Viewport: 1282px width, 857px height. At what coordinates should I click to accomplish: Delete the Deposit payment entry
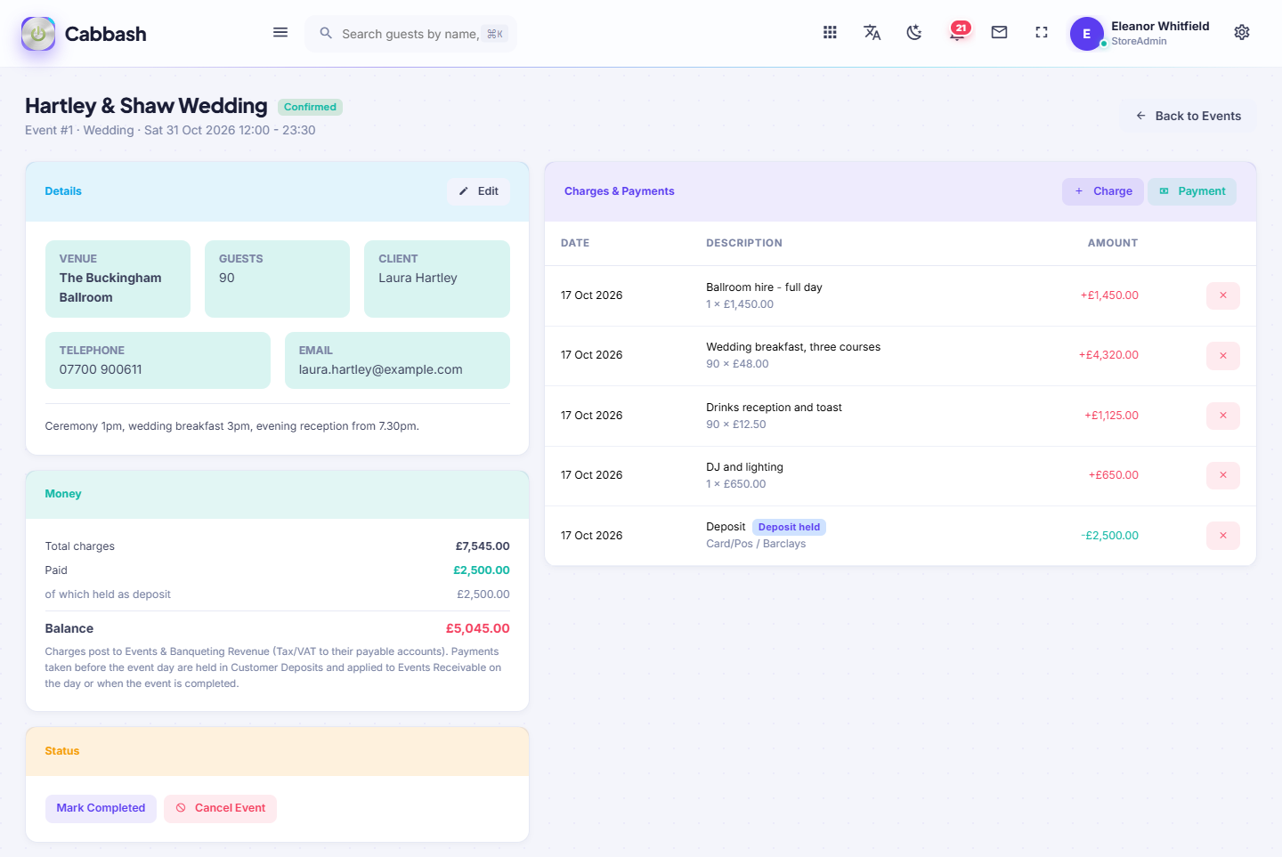1223,536
